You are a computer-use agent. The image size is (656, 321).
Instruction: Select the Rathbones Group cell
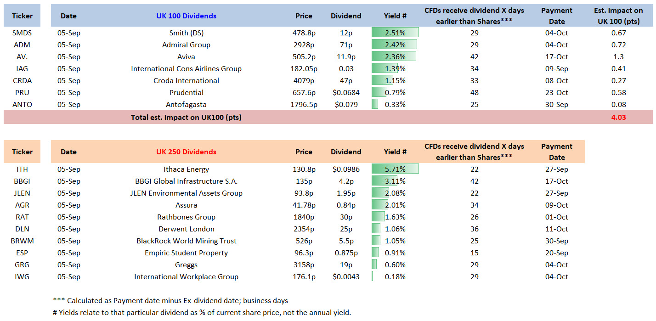pos(186,217)
